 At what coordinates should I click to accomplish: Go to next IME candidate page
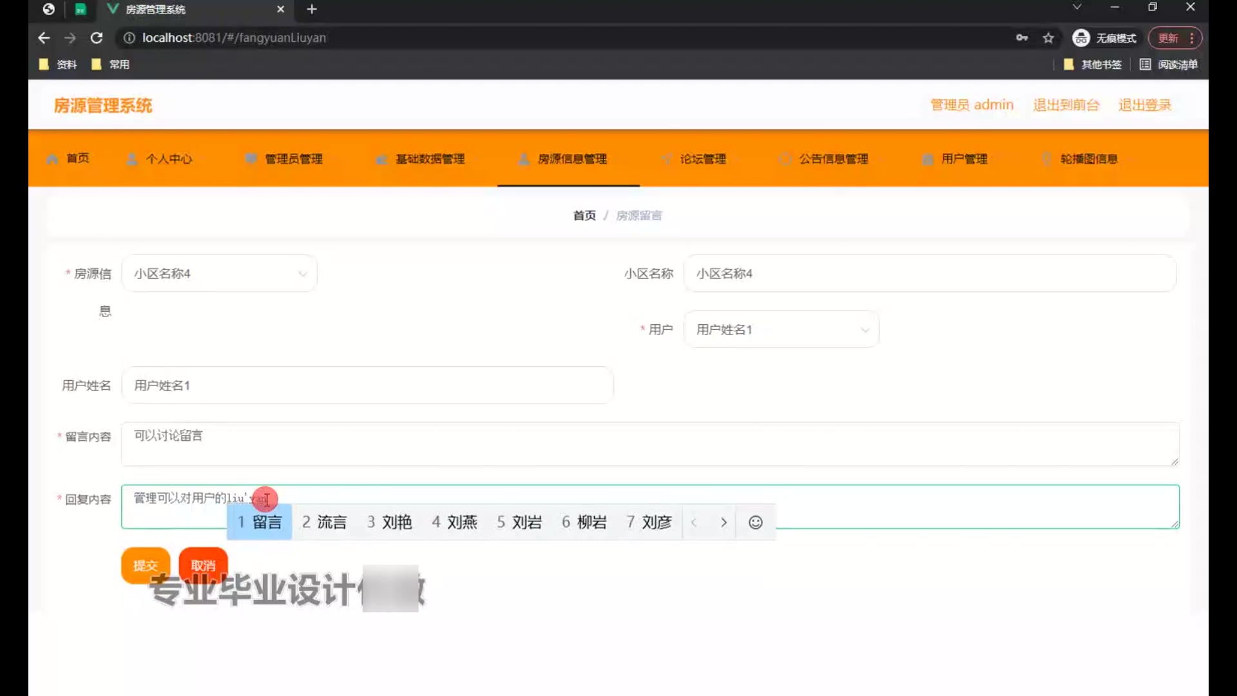[724, 522]
